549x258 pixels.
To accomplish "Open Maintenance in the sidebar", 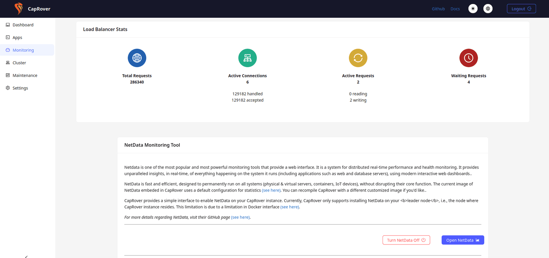I will [27, 75].
